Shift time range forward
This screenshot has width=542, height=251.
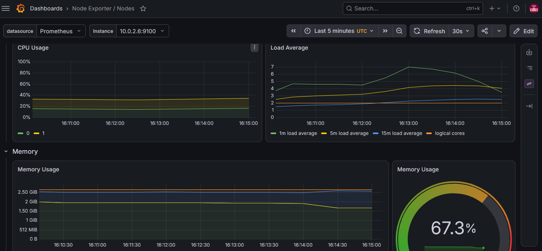tap(385, 31)
